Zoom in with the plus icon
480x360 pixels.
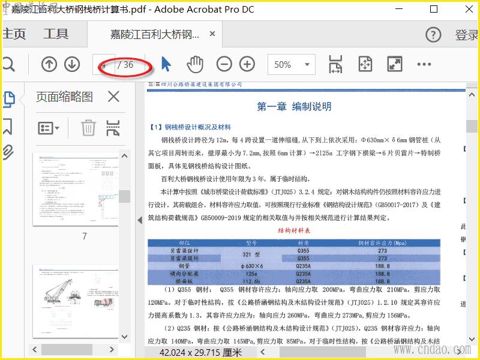coord(247,64)
